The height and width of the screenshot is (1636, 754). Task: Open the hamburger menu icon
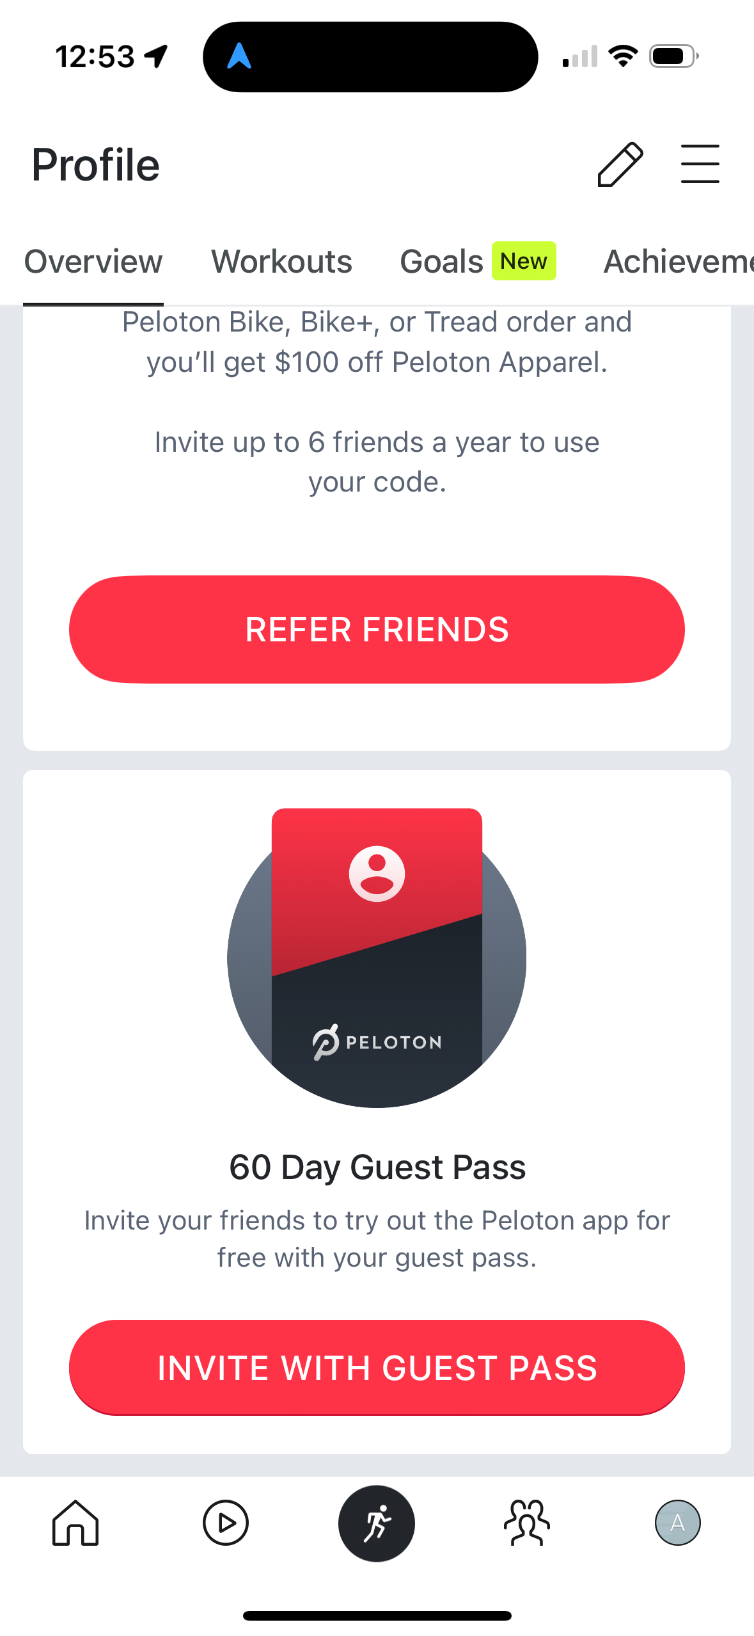tap(700, 164)
